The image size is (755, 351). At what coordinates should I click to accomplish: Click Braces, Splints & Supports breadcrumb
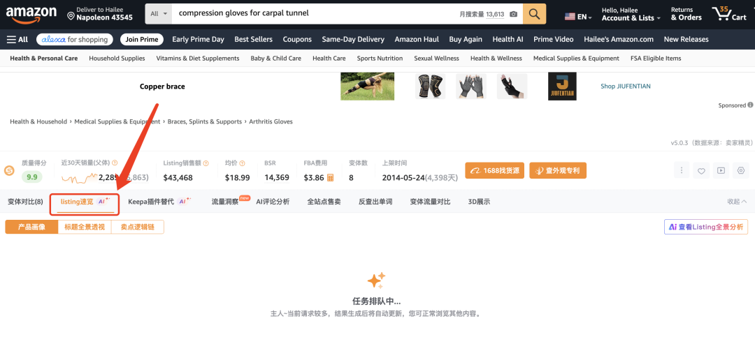205,121
